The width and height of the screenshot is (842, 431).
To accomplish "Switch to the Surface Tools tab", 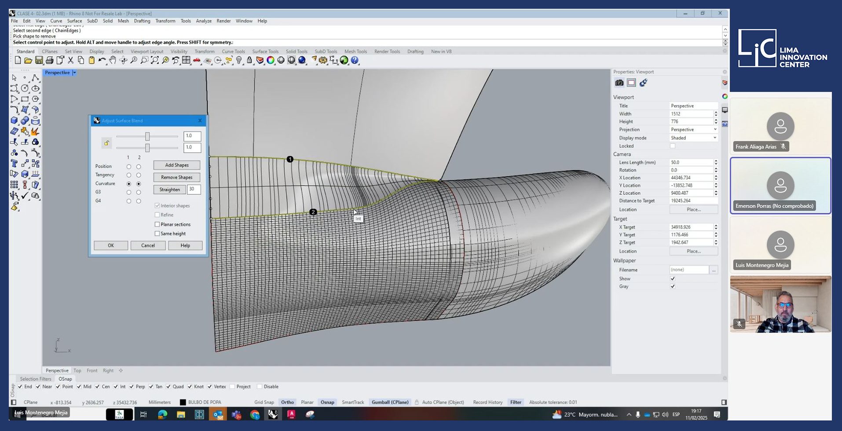I will (x=265, y=51).
